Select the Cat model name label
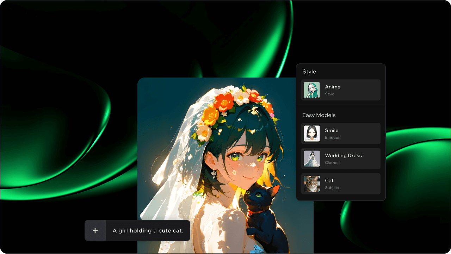The height and width of the screenshot is (254, 451). pos(329,180)
